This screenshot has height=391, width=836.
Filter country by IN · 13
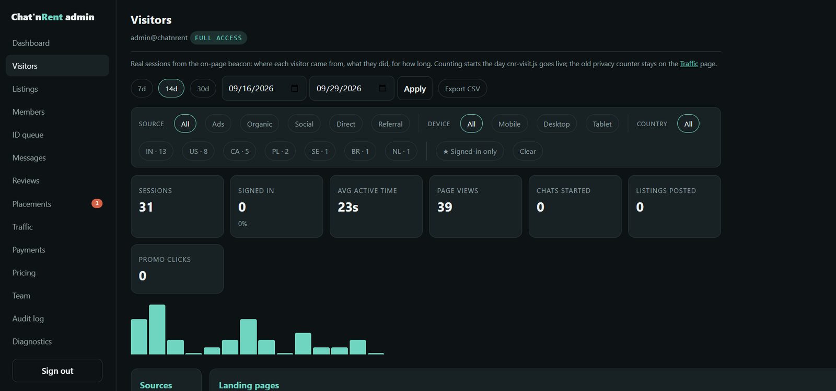(156, 151)
